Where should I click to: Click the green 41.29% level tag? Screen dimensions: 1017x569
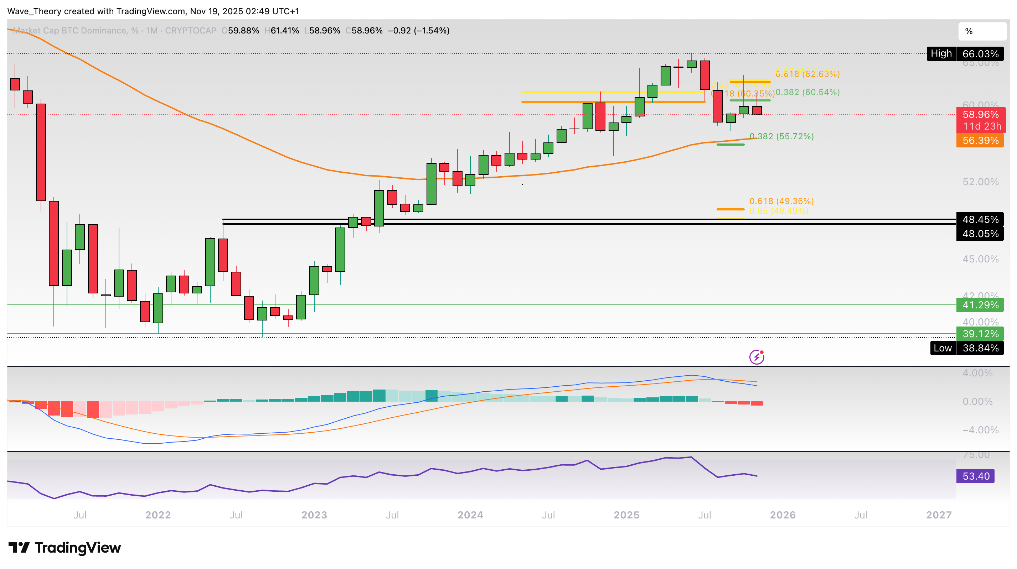[980, 305]
